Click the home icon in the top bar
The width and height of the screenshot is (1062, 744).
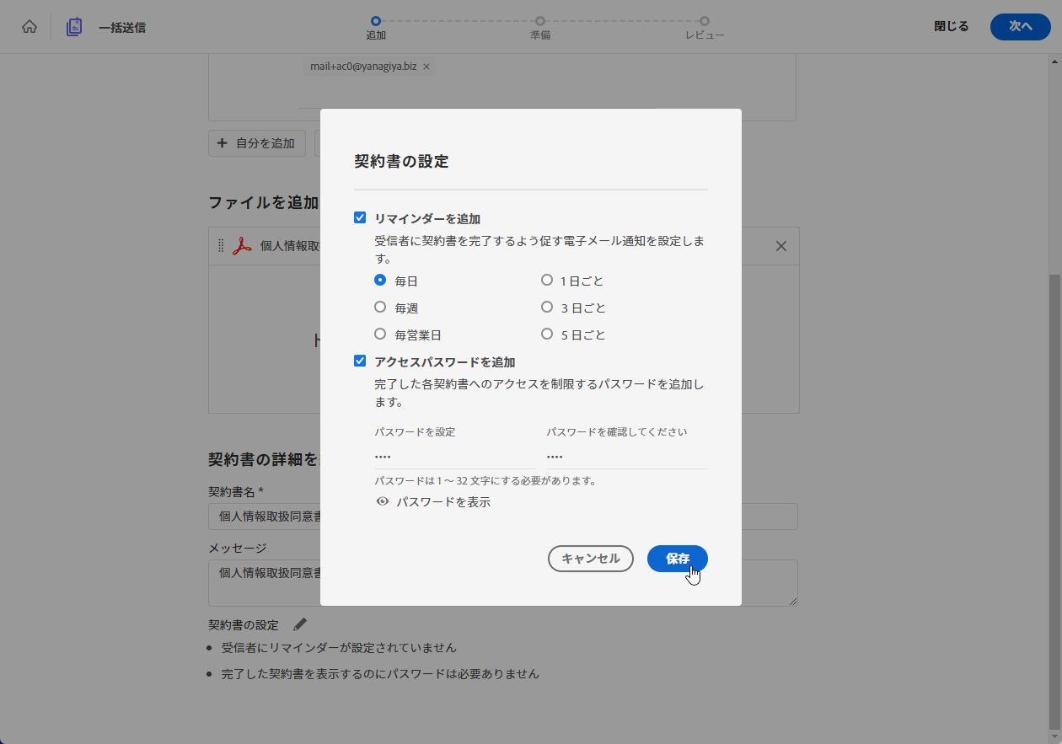coord(29,26)
